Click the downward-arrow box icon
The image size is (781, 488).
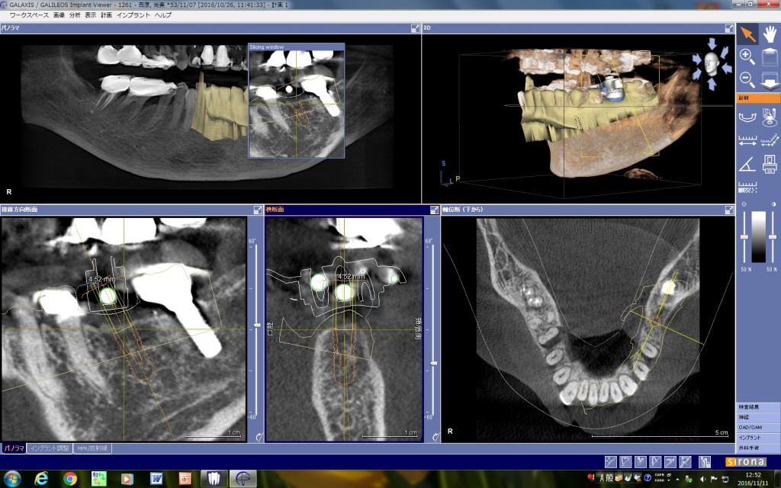tap(769, 79)
